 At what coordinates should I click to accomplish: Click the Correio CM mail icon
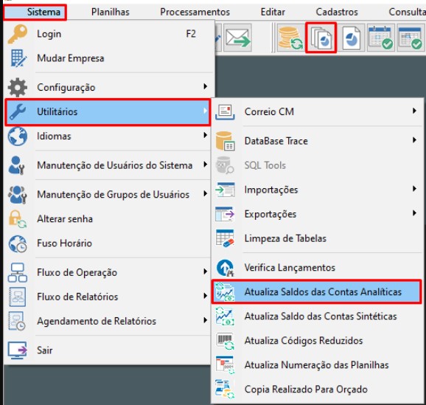(225, 112)
